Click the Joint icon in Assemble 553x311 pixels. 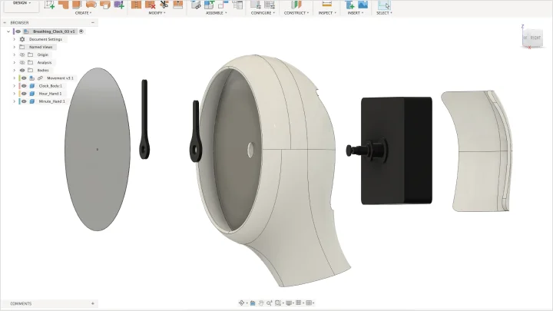click(195, 5)
